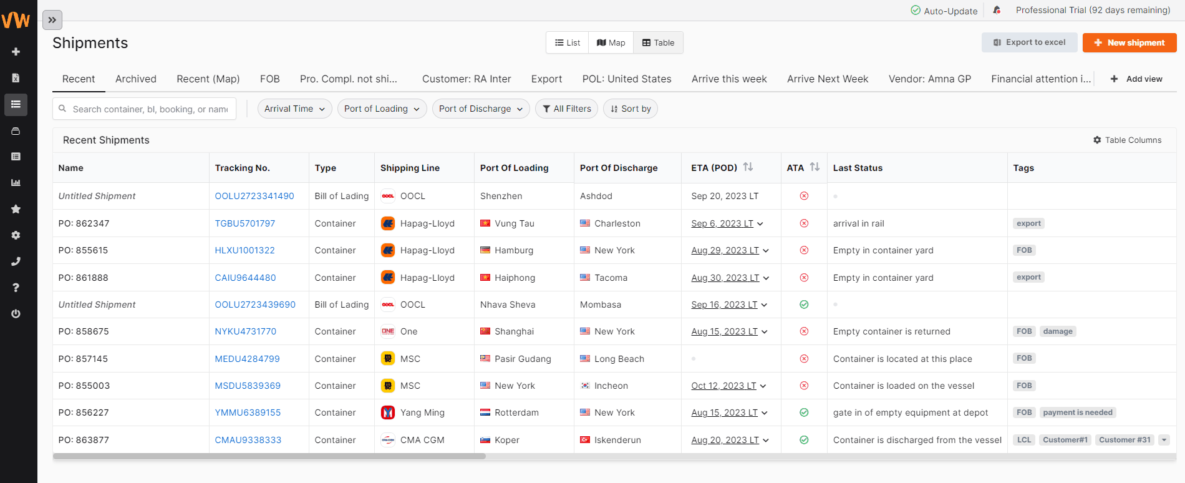
Task: Click the plus icon in left sidebar
Action: [x=16, y=52]
